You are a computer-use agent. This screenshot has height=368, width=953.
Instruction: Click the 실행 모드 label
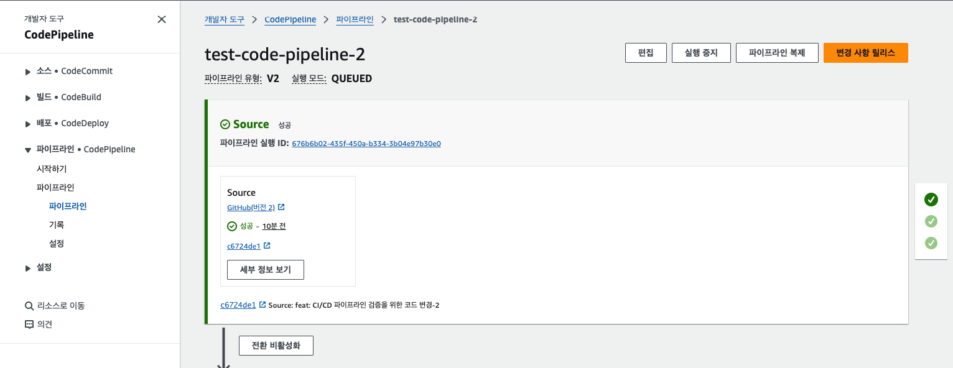point(309,79)
